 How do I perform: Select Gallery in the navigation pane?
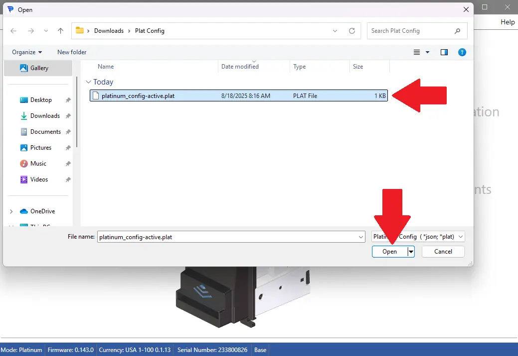coord(38,68)
